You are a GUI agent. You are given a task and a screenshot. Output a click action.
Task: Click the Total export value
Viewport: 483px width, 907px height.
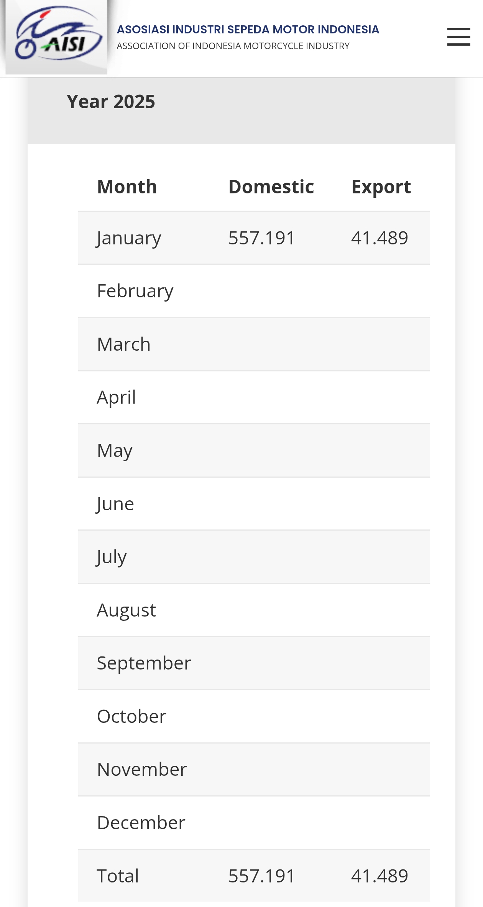pos(379,876)
